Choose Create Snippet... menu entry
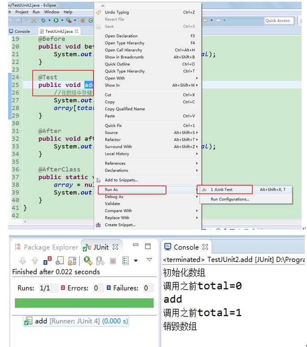 click(148, 225)
